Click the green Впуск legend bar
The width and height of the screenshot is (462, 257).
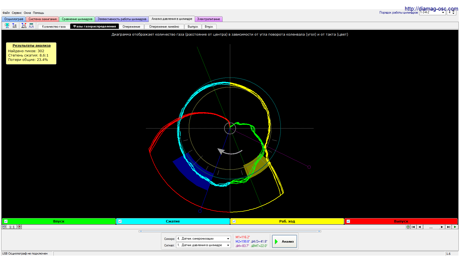pos(59,221)
